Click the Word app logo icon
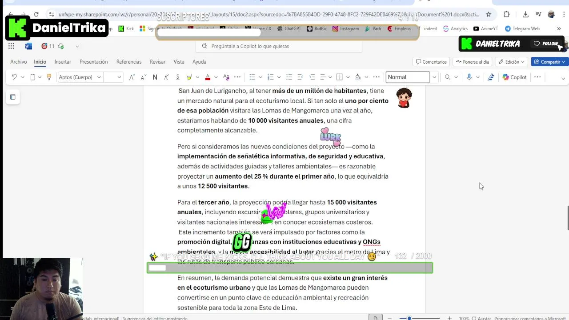The width and height of the screenshot is (569, 320). tap(28, 46)
